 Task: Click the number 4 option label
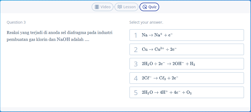(136, 79)
